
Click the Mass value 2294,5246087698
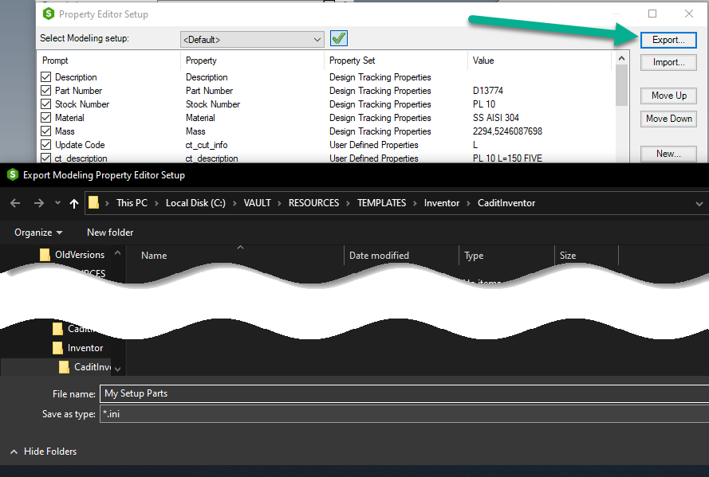click(x=507, y=131)
